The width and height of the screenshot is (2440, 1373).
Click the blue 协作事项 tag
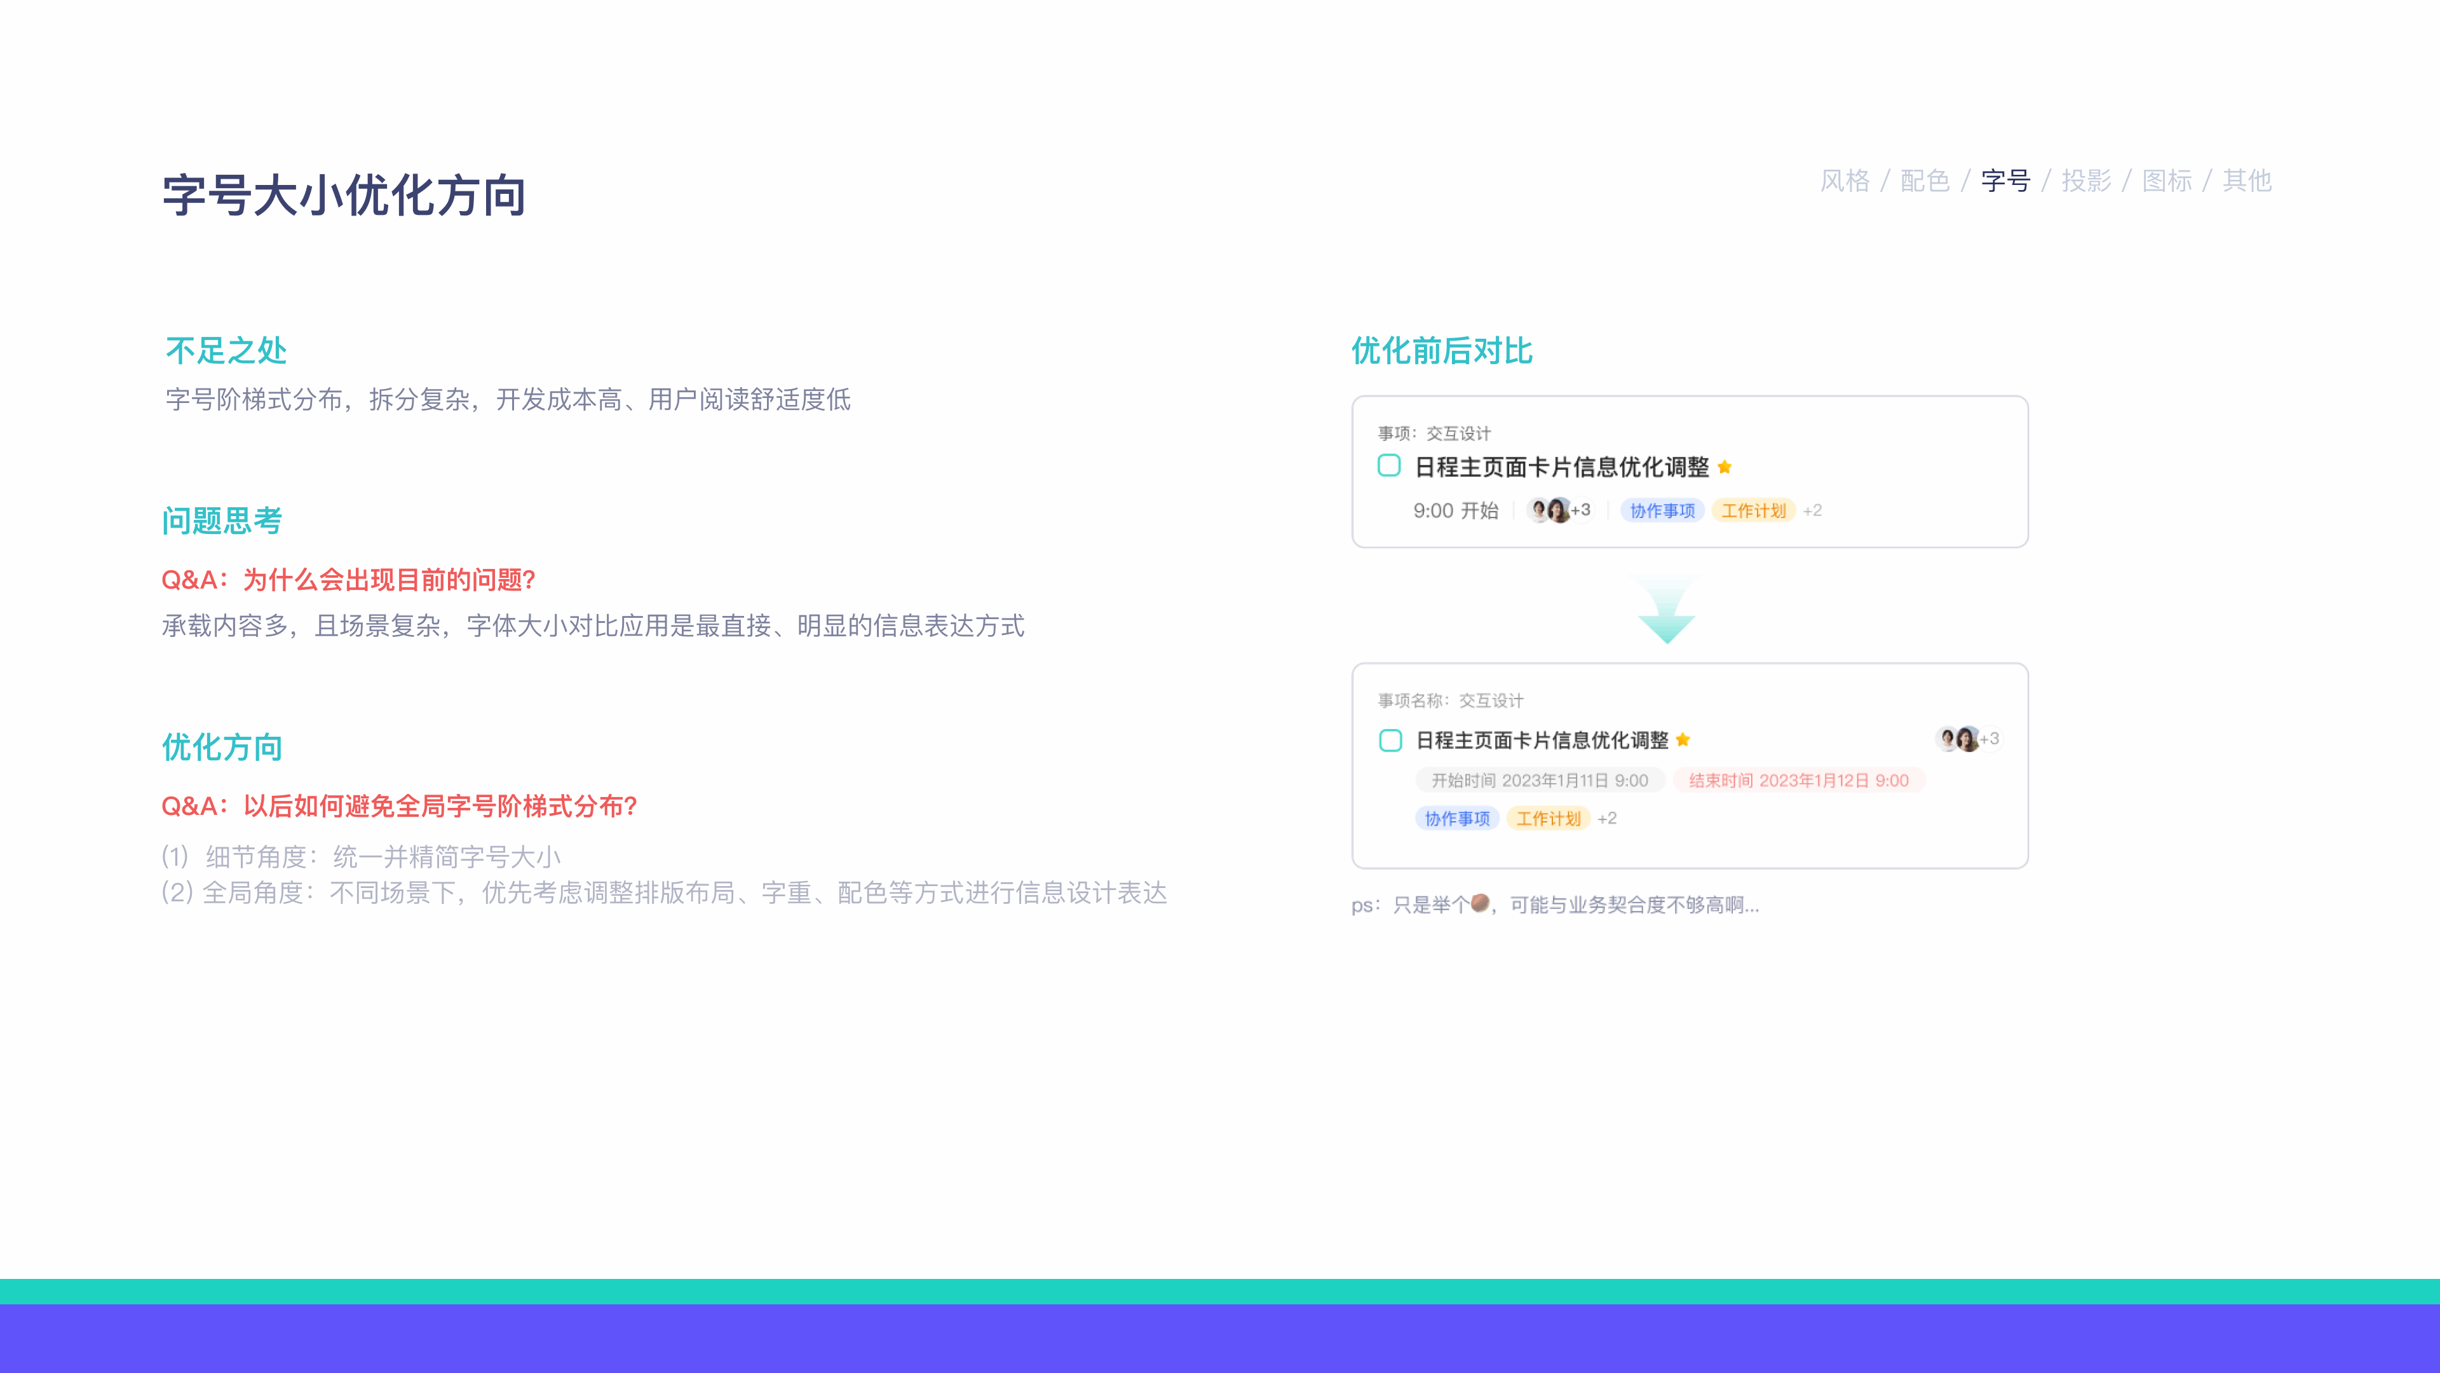[1662, 510]
